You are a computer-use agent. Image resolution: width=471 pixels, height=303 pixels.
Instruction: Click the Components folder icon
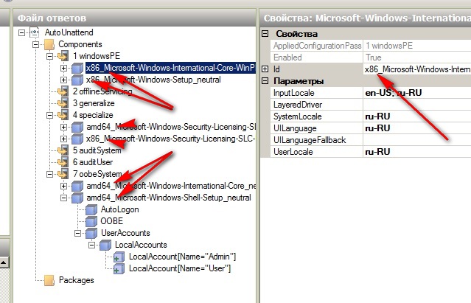(x=49, y=44)
